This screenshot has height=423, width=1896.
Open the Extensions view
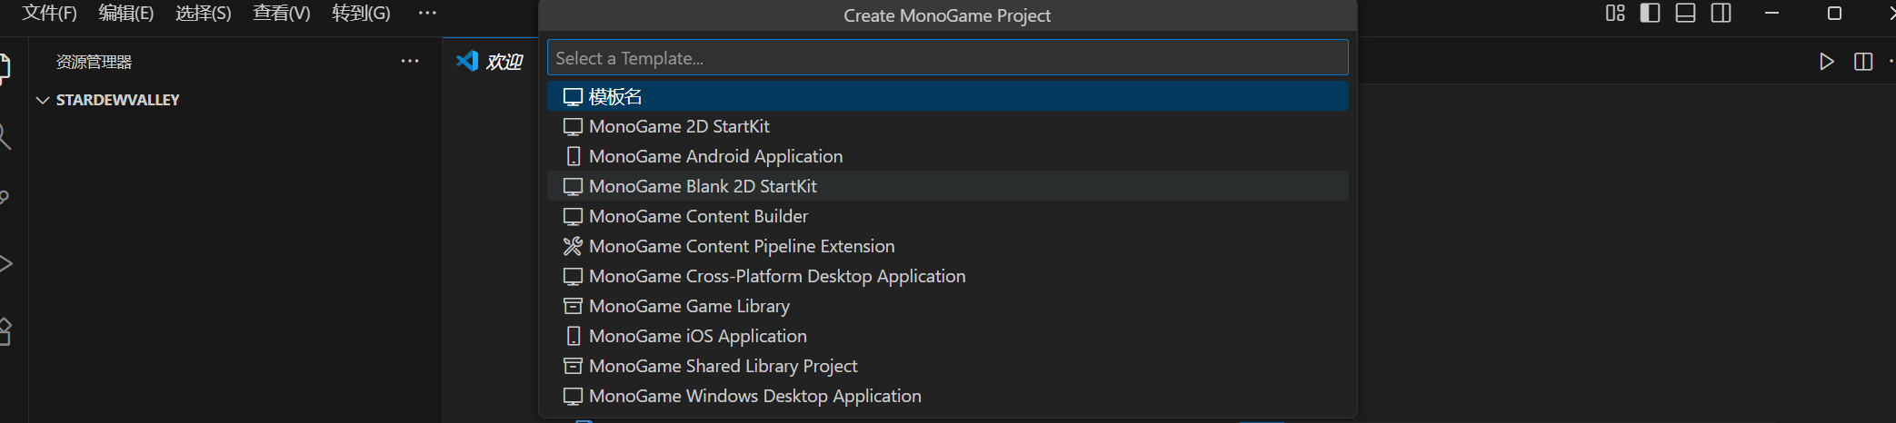pos(5,331)
